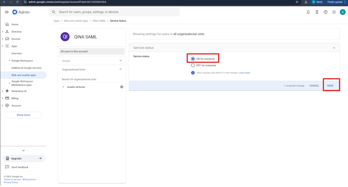Click the Apps grid icon in sidebar
The width and height of the screenshot is (348, 187).
pos(7,46)
